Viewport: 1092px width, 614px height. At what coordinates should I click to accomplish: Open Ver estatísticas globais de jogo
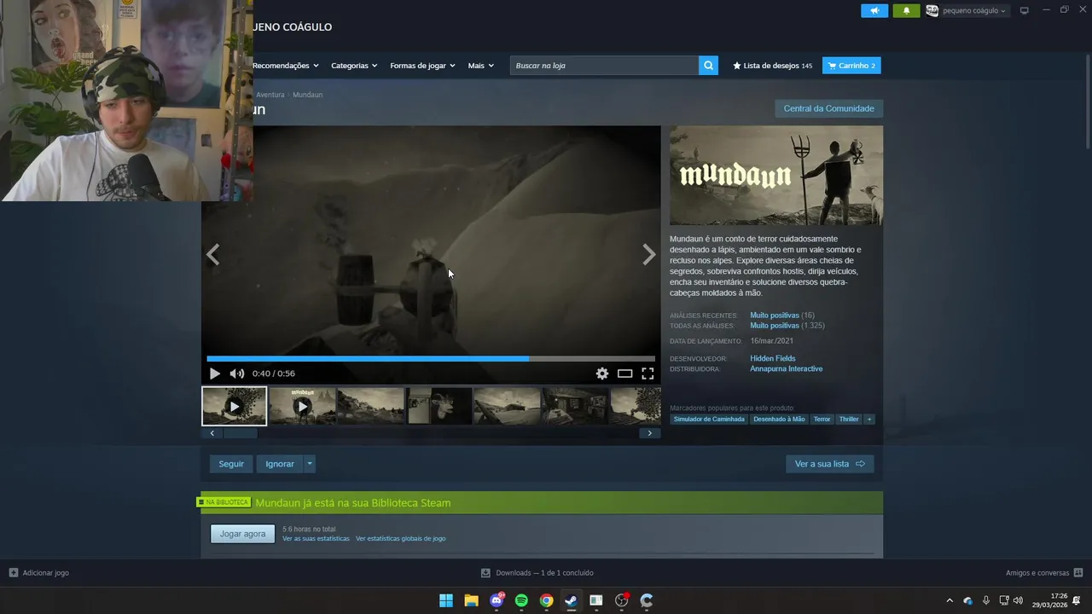coord(400,539)
